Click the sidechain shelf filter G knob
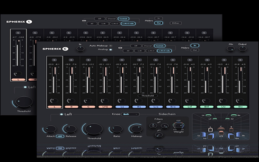Image resolution: width=259 pixels, height=162 pixels. pos(153,126)
